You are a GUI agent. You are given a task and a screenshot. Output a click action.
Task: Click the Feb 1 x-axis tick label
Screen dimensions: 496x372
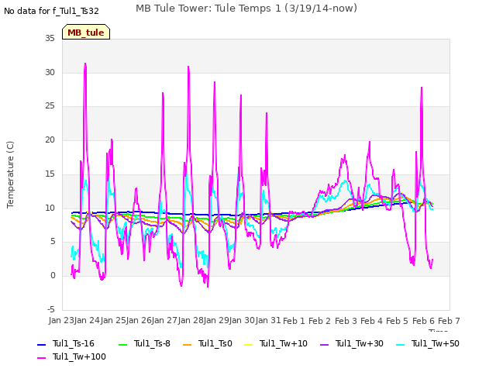tap(294, 321)
